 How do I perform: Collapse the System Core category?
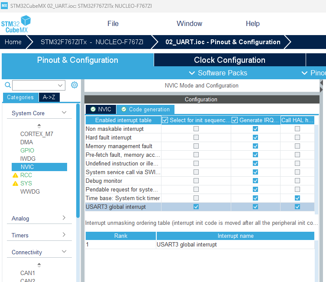(64, 113)
